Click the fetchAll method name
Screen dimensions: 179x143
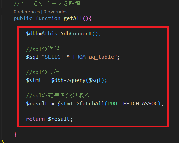(x=92, y=104)
